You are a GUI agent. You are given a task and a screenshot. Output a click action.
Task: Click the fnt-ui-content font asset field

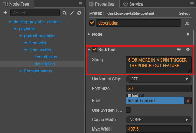155,101
